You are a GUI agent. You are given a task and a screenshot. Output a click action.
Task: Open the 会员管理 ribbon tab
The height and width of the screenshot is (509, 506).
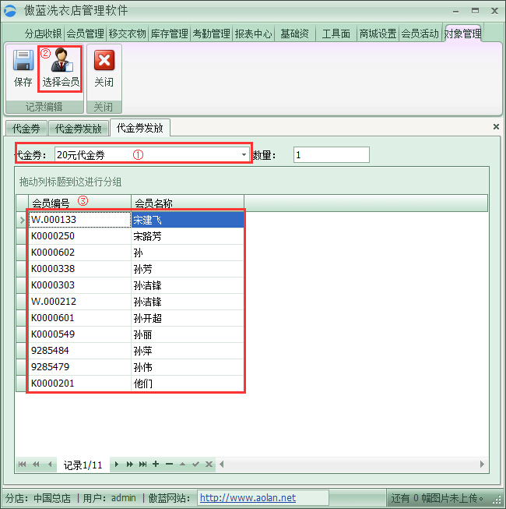point(85,34)
